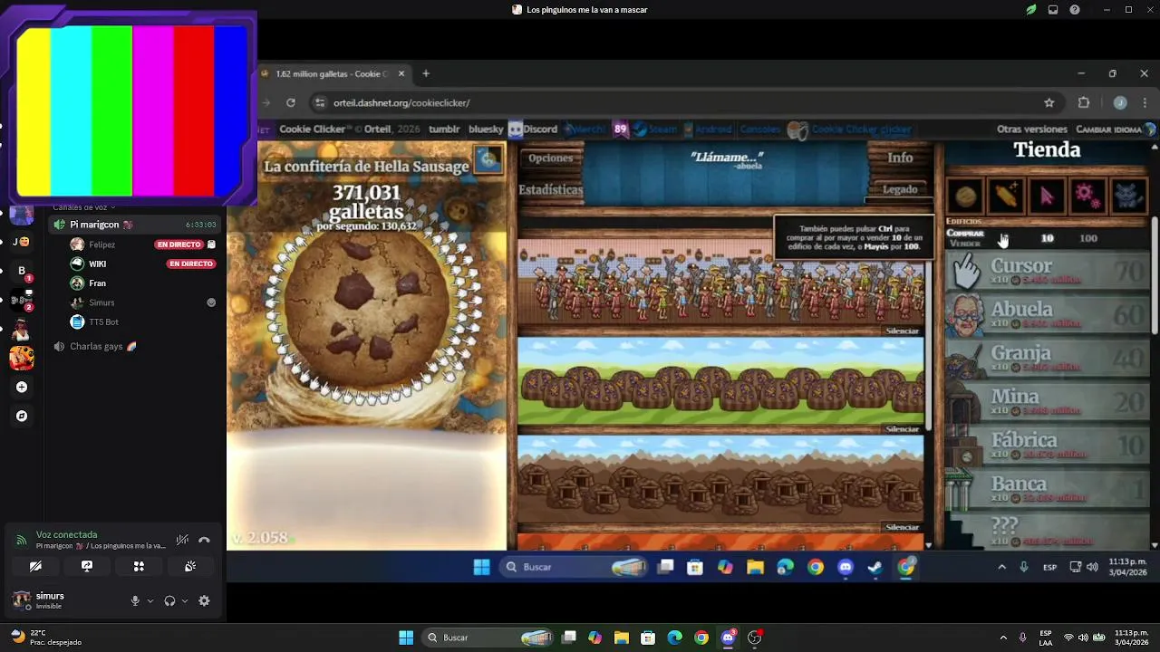Buy the rolling pin upgrade in Tienda
The width and height of the screenshot is (1160, 652).
tap(1006, 195)
